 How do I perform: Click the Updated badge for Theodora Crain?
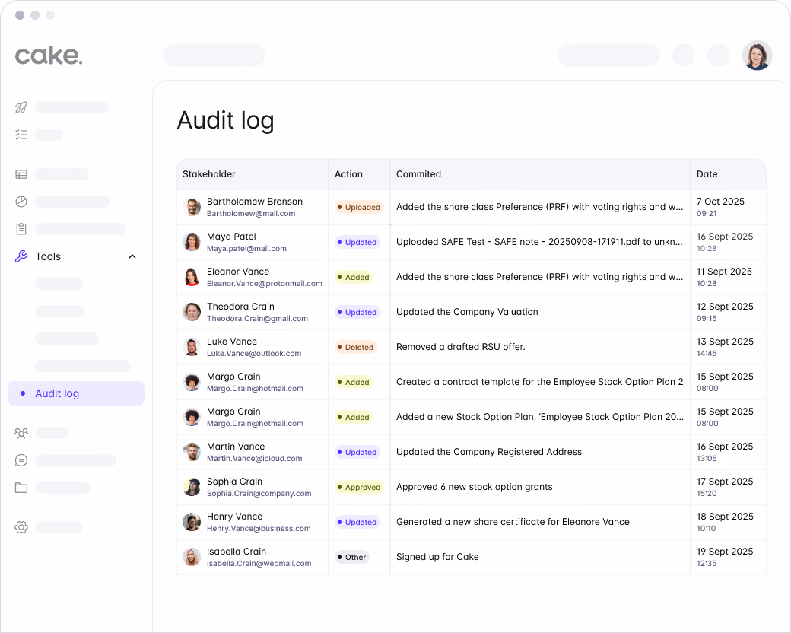[357, 312]
